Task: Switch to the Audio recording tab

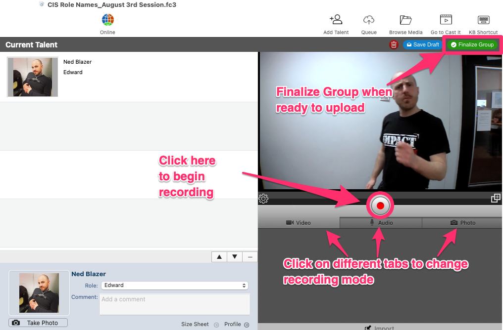Action: click(381, 223)
